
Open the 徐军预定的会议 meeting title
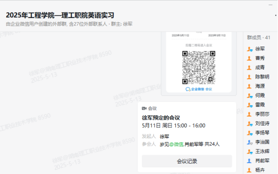pyautogui.click(x=161, y=118)
